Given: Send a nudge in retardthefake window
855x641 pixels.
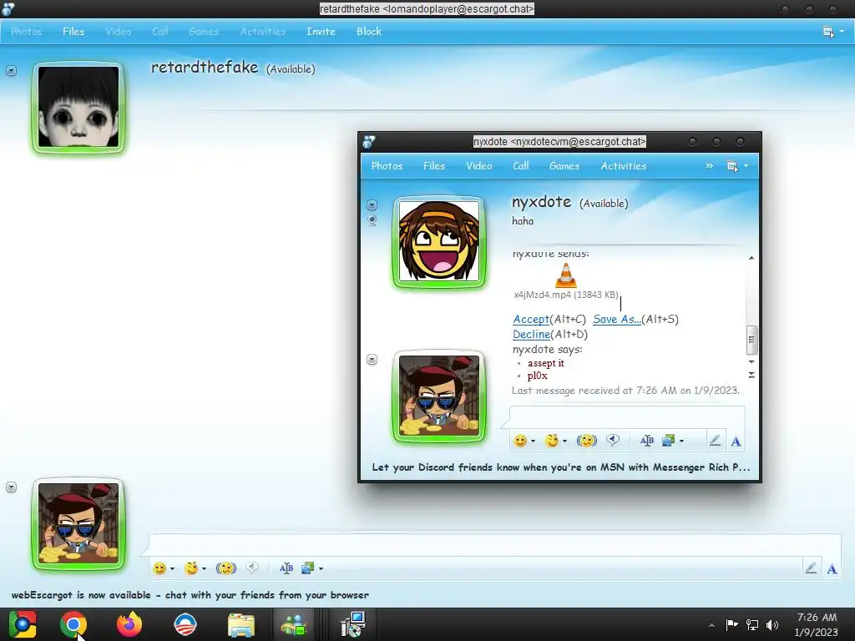Looking at the screenshot, I should 225,568.
